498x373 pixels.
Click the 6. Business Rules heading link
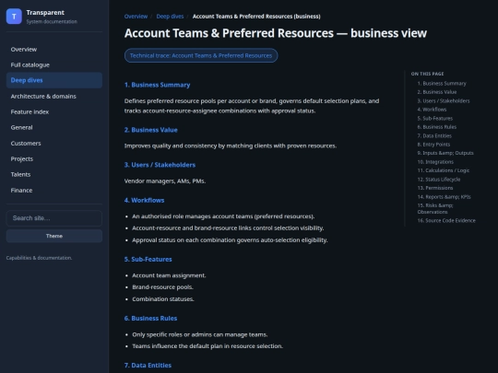[x=150, y=319]
